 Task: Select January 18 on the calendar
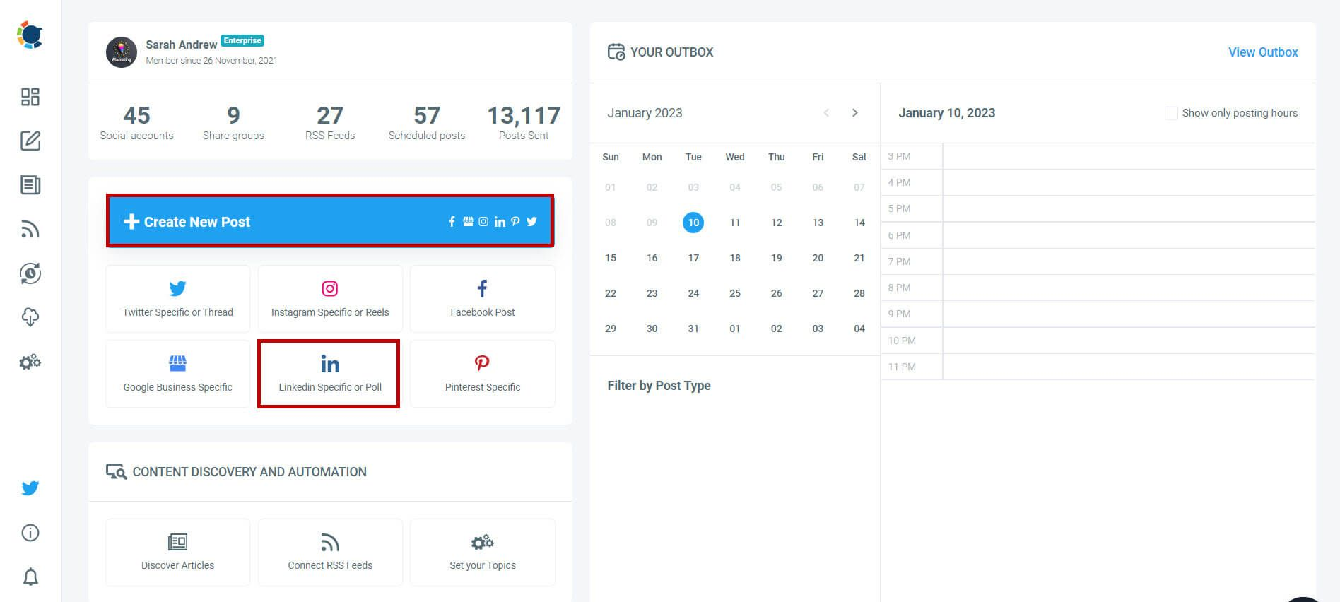pyautogui.click(x=735, y=258)
